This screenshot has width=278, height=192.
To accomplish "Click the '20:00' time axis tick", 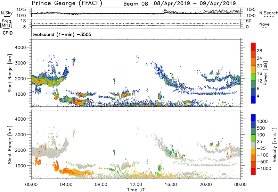I will (x=206, y=185).
